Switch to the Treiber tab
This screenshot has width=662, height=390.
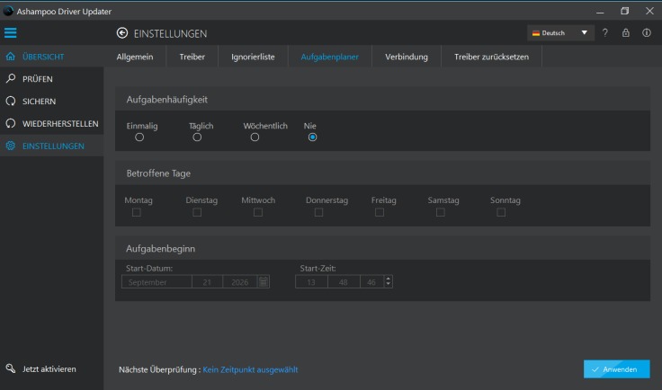192,57
